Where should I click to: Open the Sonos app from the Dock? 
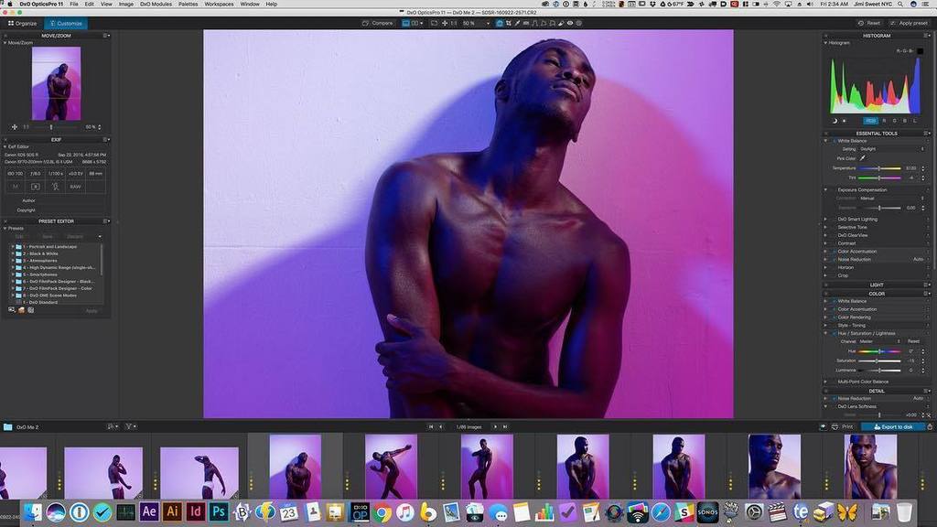point(707,512)
